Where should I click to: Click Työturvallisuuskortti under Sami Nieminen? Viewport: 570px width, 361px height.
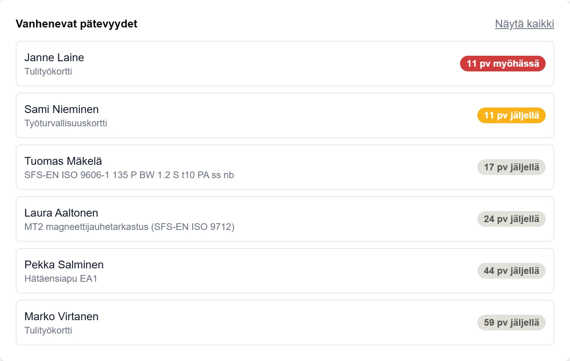click(66, 123)
